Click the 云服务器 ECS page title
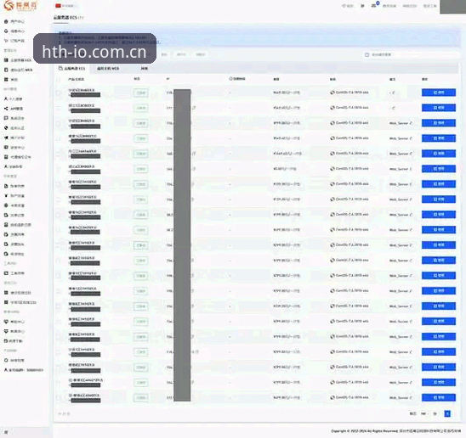Screen dimensions: 466x438 tap(65, 18)
